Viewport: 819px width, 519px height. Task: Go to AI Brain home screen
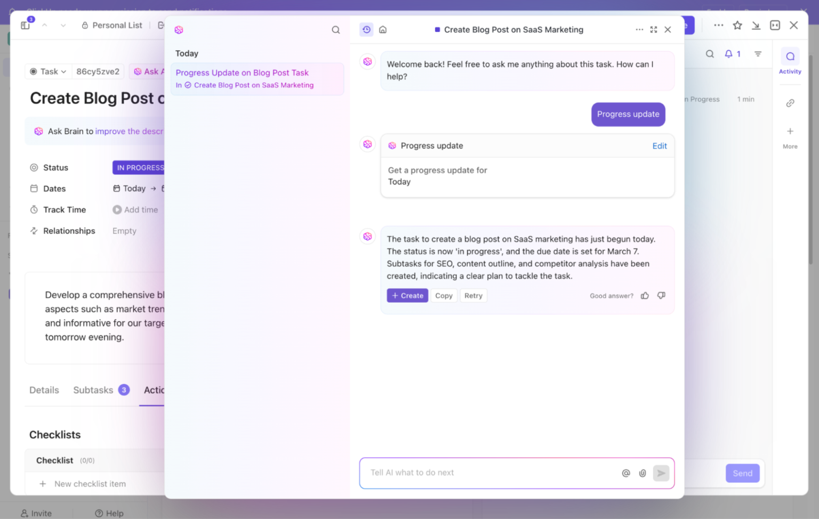[383, 29]
